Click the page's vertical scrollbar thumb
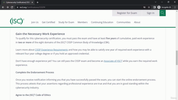Image resolution: width=178 pixels, height=100 pixels. (177, 58)
